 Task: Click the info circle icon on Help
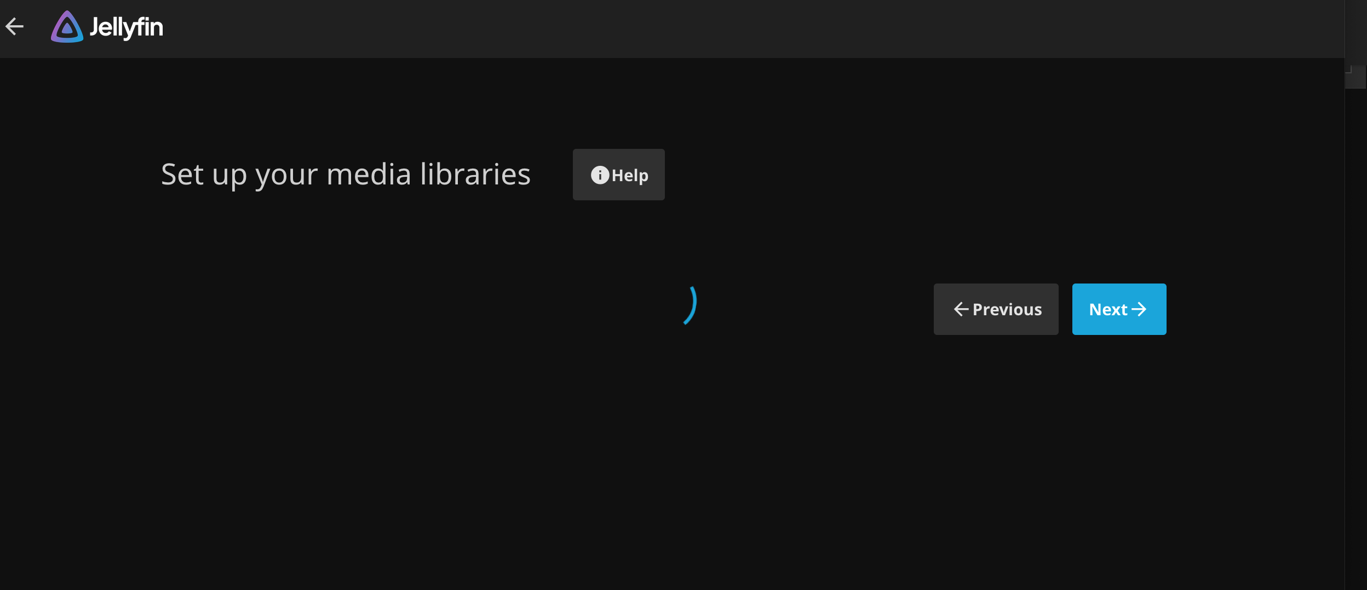600,175
